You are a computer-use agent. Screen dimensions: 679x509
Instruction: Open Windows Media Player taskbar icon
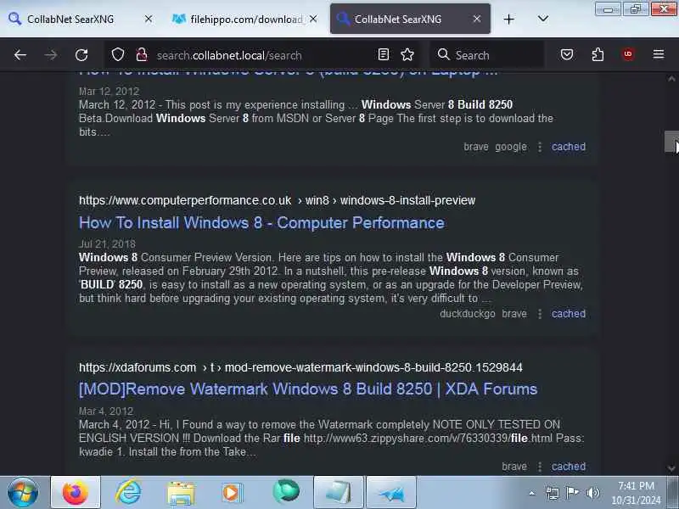233,493
